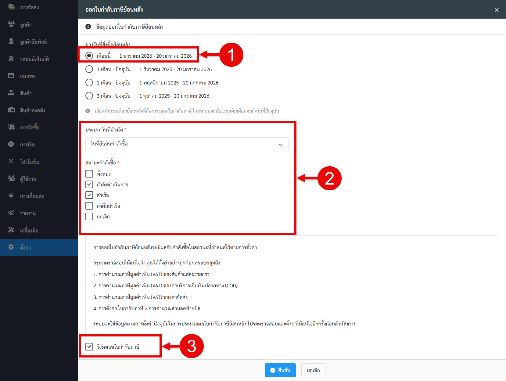506x381 pixels.
Task: Click the blue ยืนยัน button
Action: tap(280, 370)
